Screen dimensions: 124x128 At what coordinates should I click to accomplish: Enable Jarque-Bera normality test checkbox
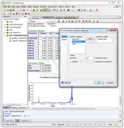pos(94,62)
